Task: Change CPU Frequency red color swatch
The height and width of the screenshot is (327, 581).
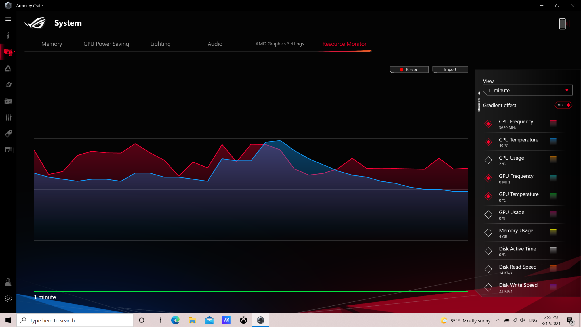Action: tap(553, 123)
